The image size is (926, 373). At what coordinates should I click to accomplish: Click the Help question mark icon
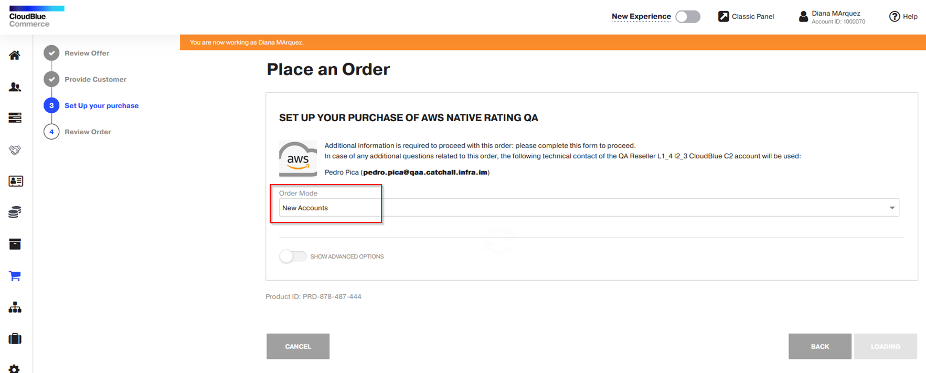(894, 17)
